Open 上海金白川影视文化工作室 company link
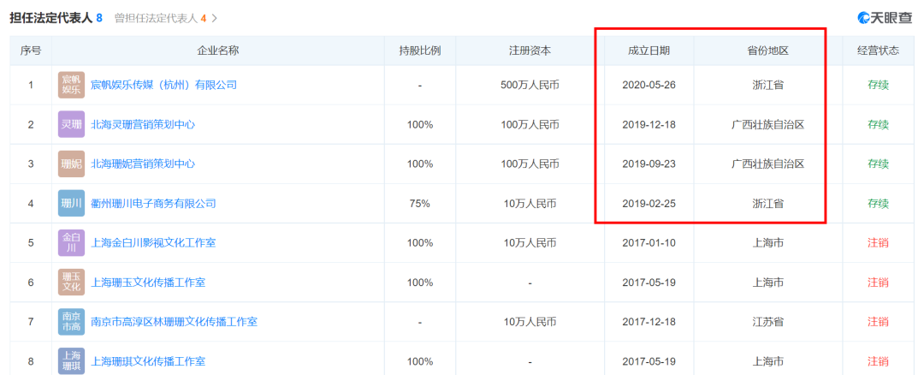This screenshot has width=924, height=375. [153, 243]
